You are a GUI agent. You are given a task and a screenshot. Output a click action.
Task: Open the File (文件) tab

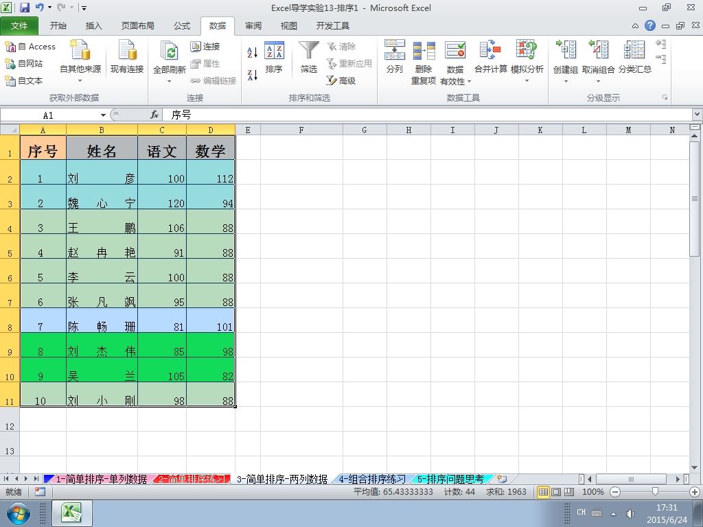[x=19, y=26]
